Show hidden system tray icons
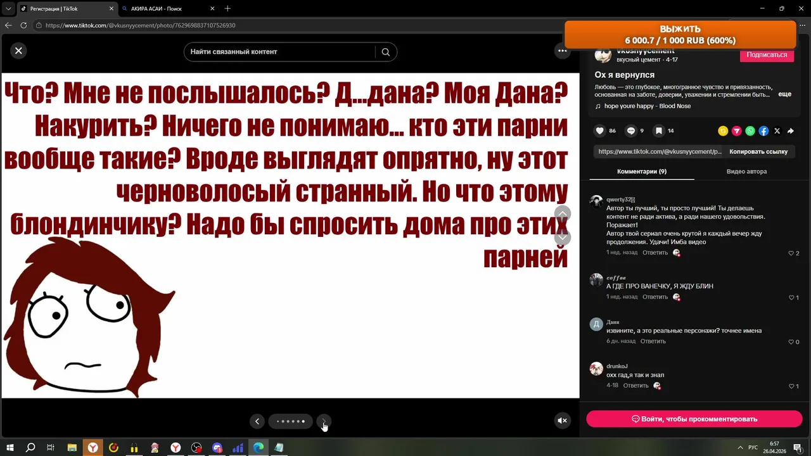The image size is (811, 456). [740, 448]
